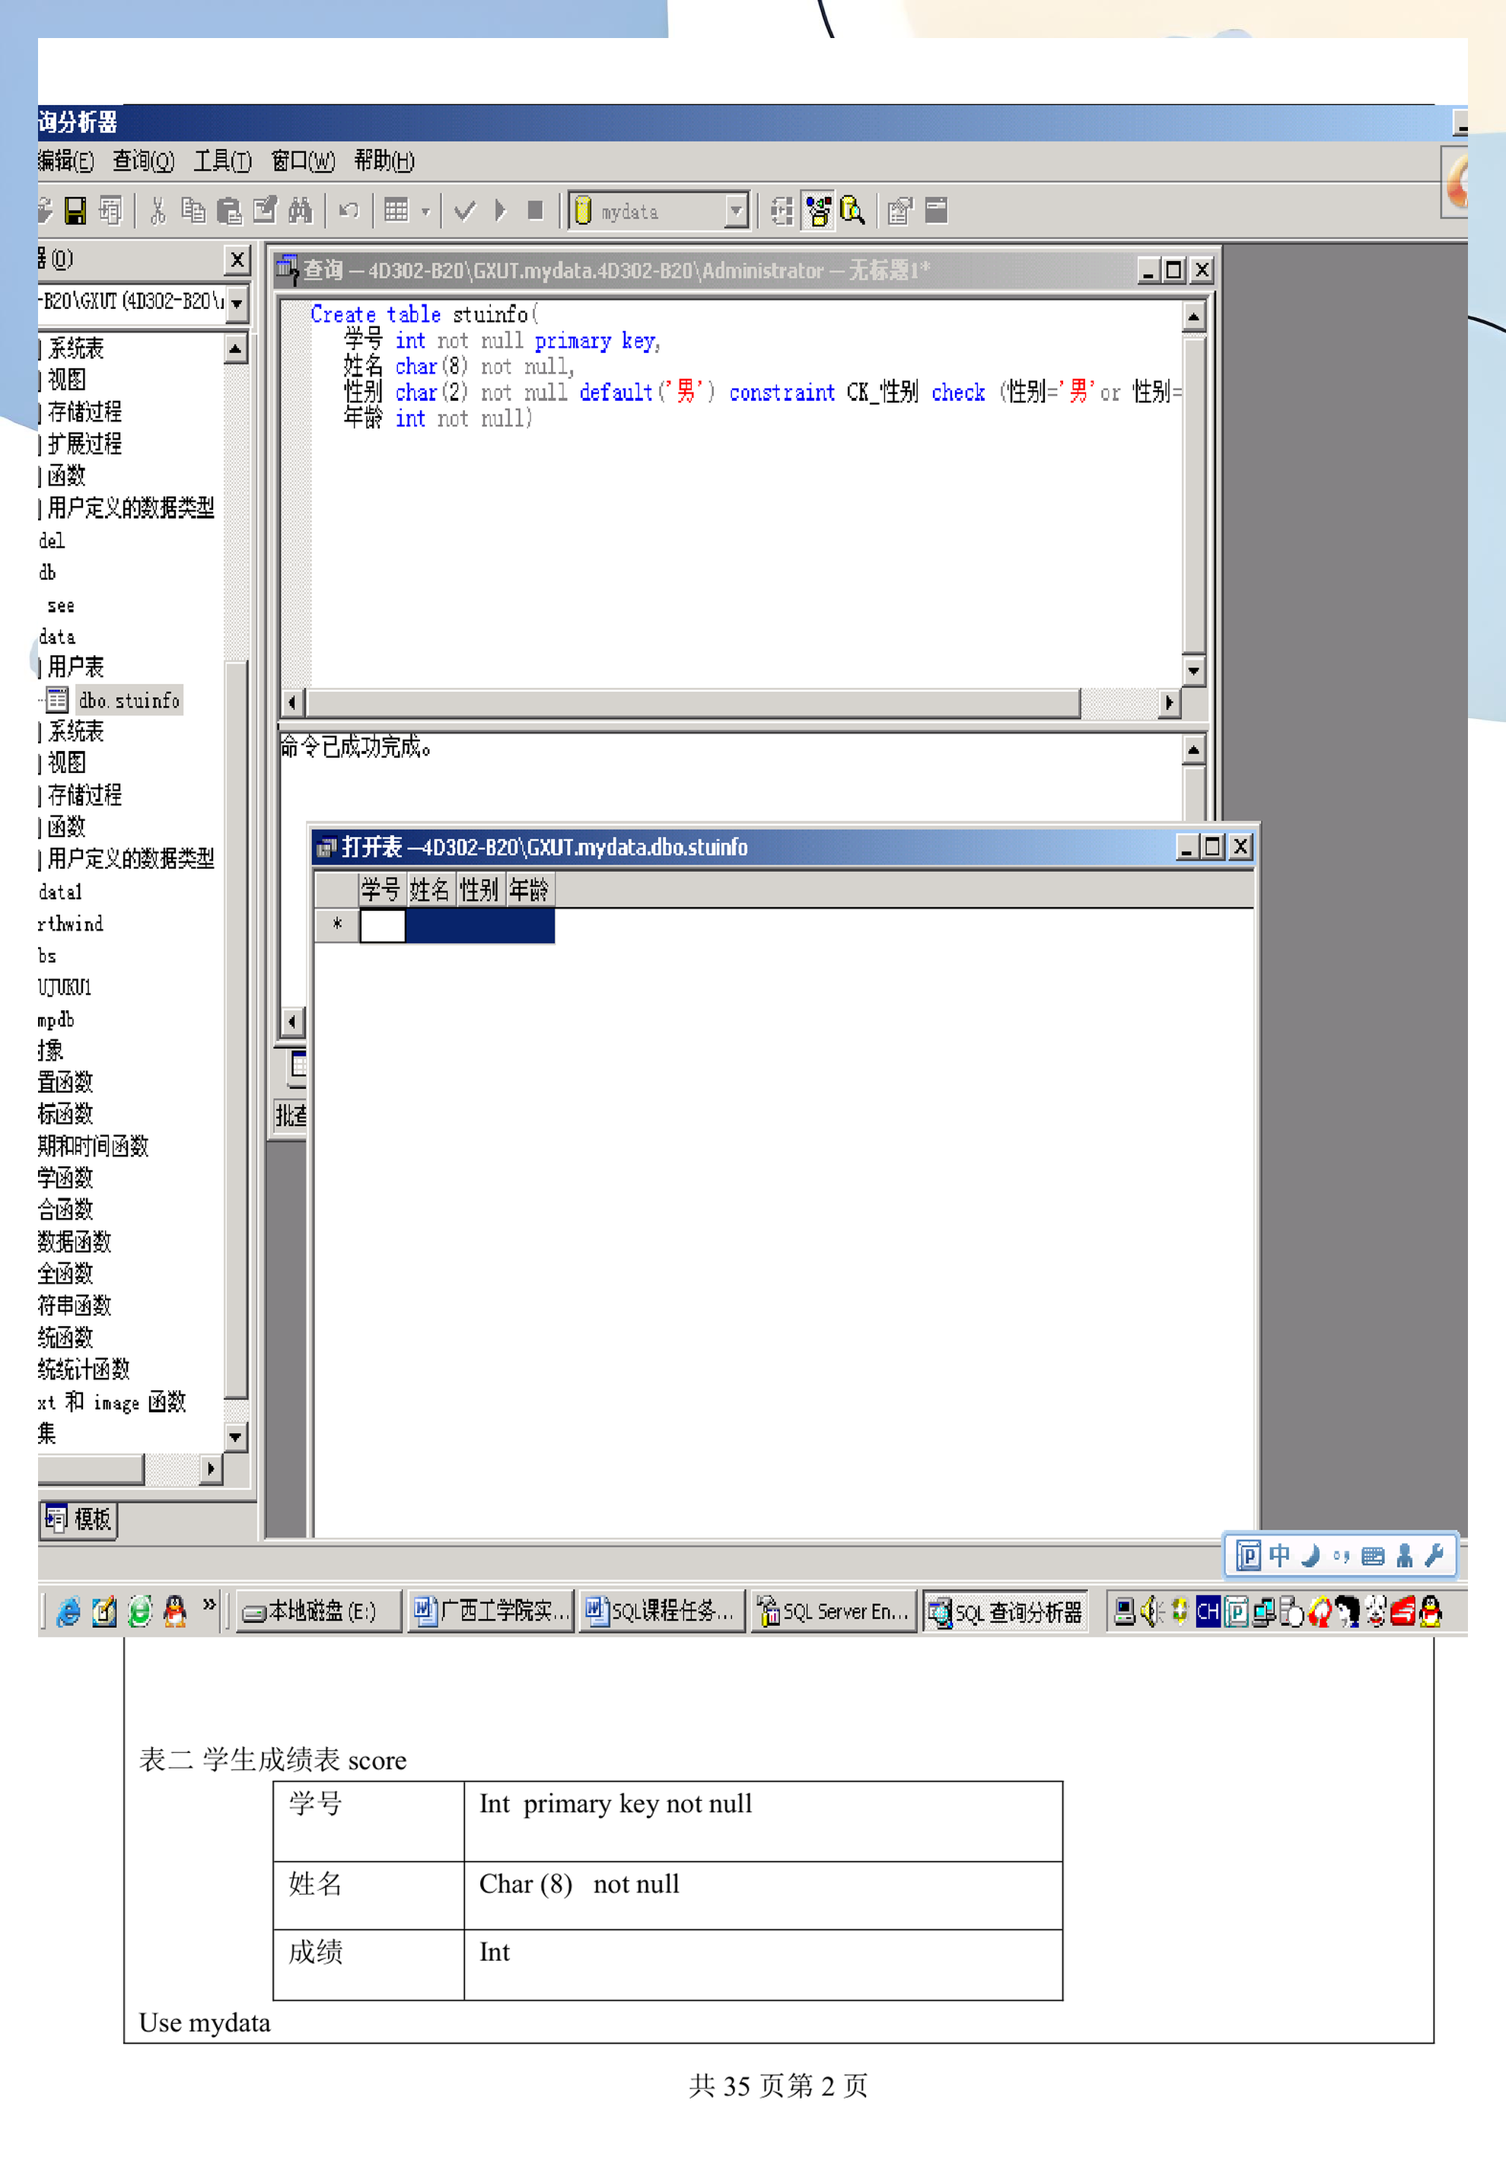
Task: Click the volume speaker tray icon
Action: (x=1151, y=1612)
